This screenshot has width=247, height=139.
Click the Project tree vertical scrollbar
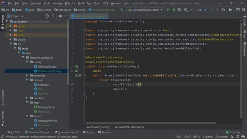pyautogui.click(x=68, y=52)
